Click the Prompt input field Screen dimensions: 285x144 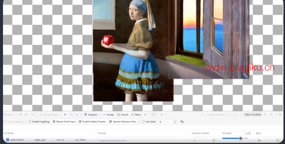point(141,140)
